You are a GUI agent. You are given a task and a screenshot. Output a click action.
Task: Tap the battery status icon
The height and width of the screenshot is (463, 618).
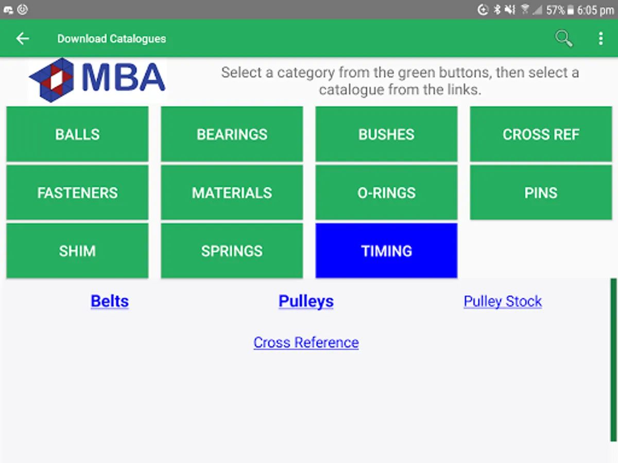click(570, 10)
